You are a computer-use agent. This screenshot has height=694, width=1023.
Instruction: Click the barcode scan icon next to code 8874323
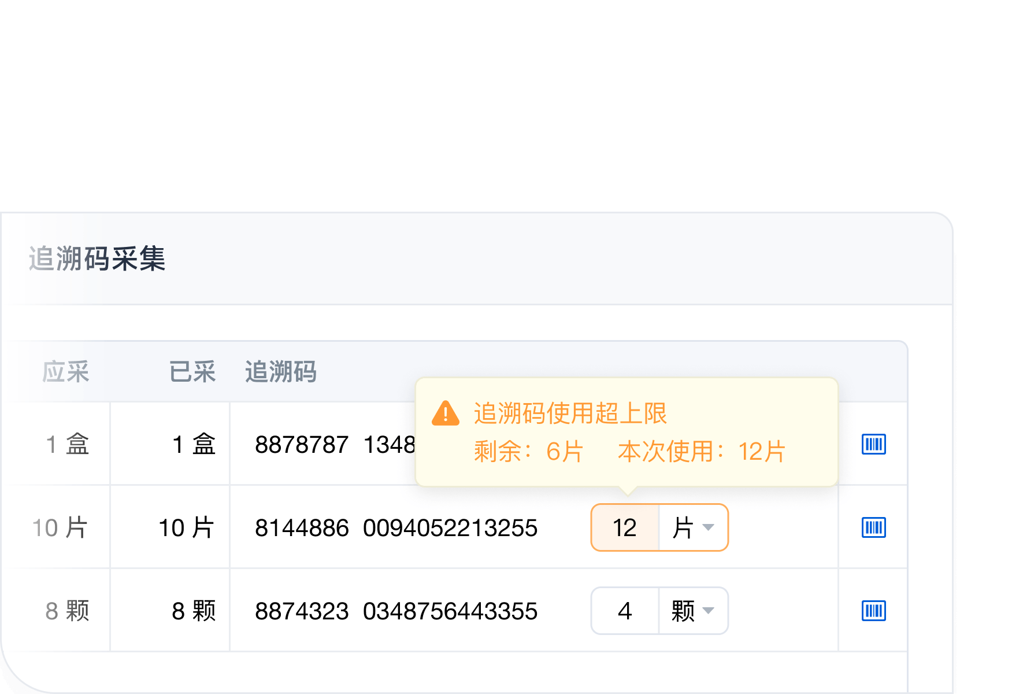874,611
